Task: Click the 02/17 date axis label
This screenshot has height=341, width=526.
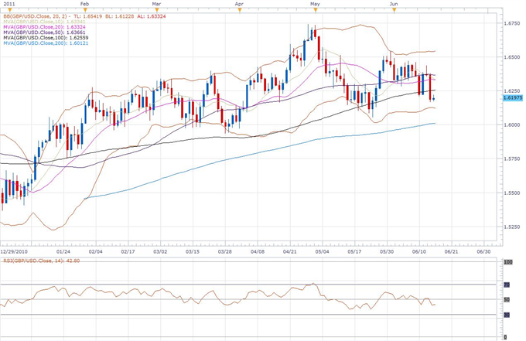Action: click(x=128, y=251)
